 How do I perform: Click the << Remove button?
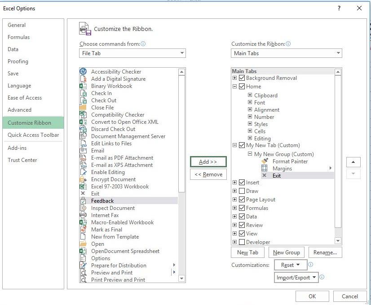coord(208,174)
